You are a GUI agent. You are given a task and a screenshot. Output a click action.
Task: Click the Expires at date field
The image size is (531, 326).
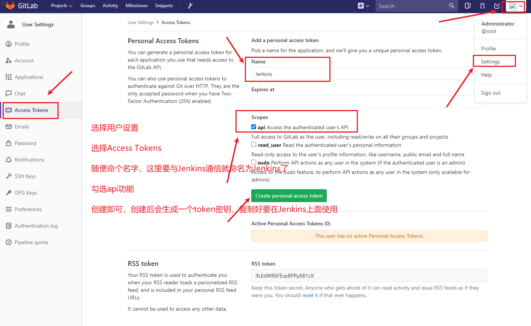click(x=369, y=101)
